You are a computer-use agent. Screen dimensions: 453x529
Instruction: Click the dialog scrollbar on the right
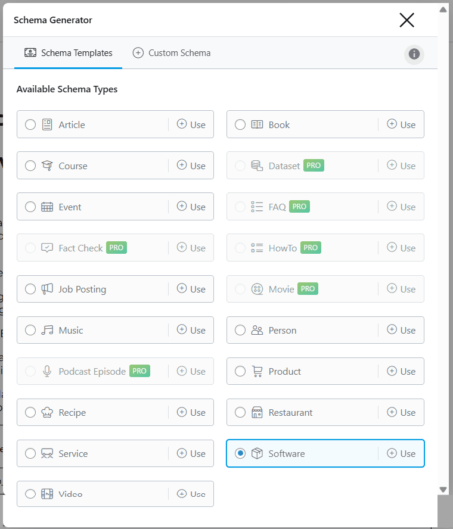[x=443, y=250]
